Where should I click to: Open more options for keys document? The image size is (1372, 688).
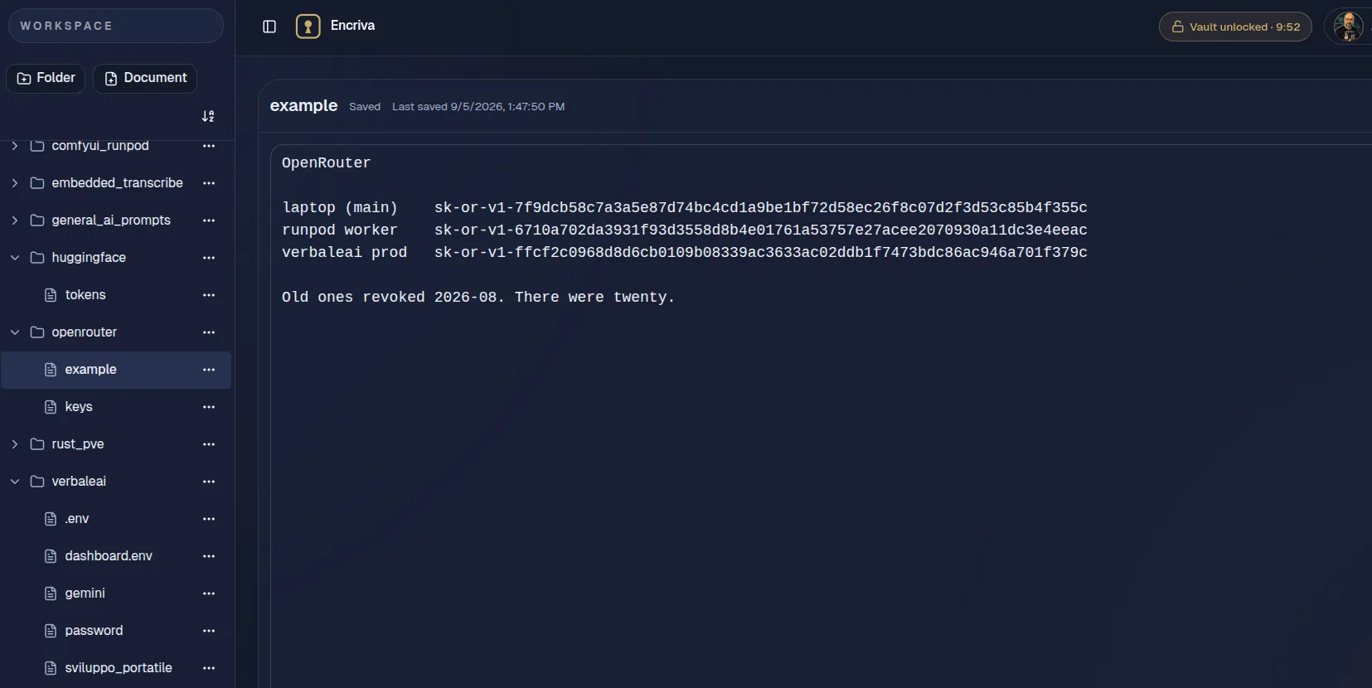coord(209,407)
